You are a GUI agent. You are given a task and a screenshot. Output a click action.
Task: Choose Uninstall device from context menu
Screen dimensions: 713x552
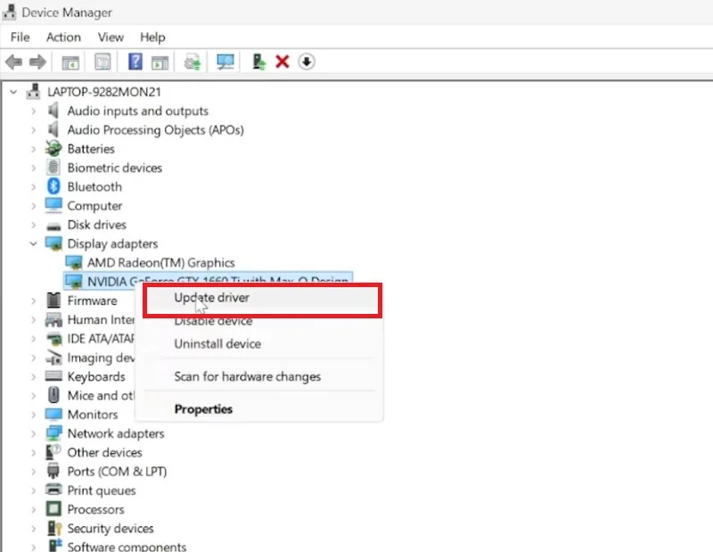(x=259, y=344)
